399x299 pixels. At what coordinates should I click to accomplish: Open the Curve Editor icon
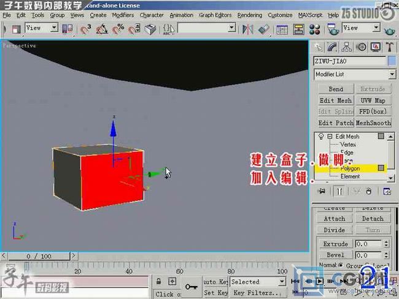coord(282,29)
